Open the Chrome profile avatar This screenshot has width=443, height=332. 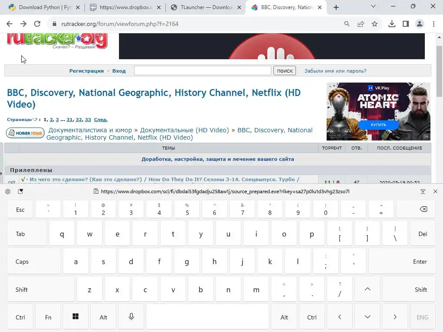(420, 24)
